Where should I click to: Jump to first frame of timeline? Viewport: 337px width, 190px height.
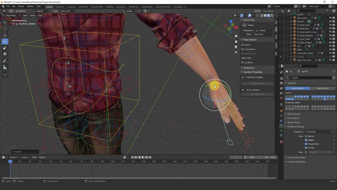click(132, 157)
